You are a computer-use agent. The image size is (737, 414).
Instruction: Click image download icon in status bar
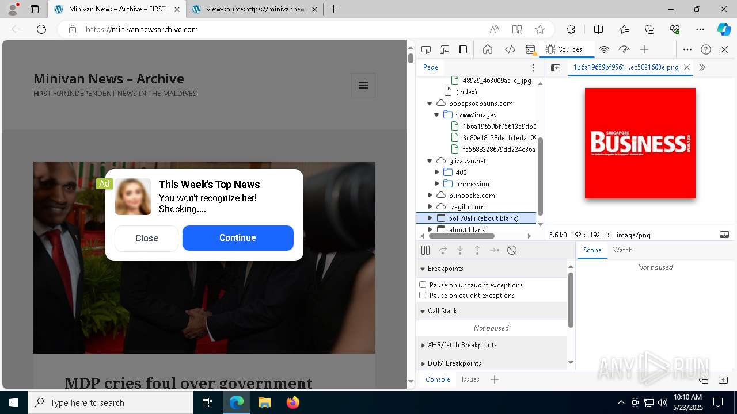tap(724, 235)
